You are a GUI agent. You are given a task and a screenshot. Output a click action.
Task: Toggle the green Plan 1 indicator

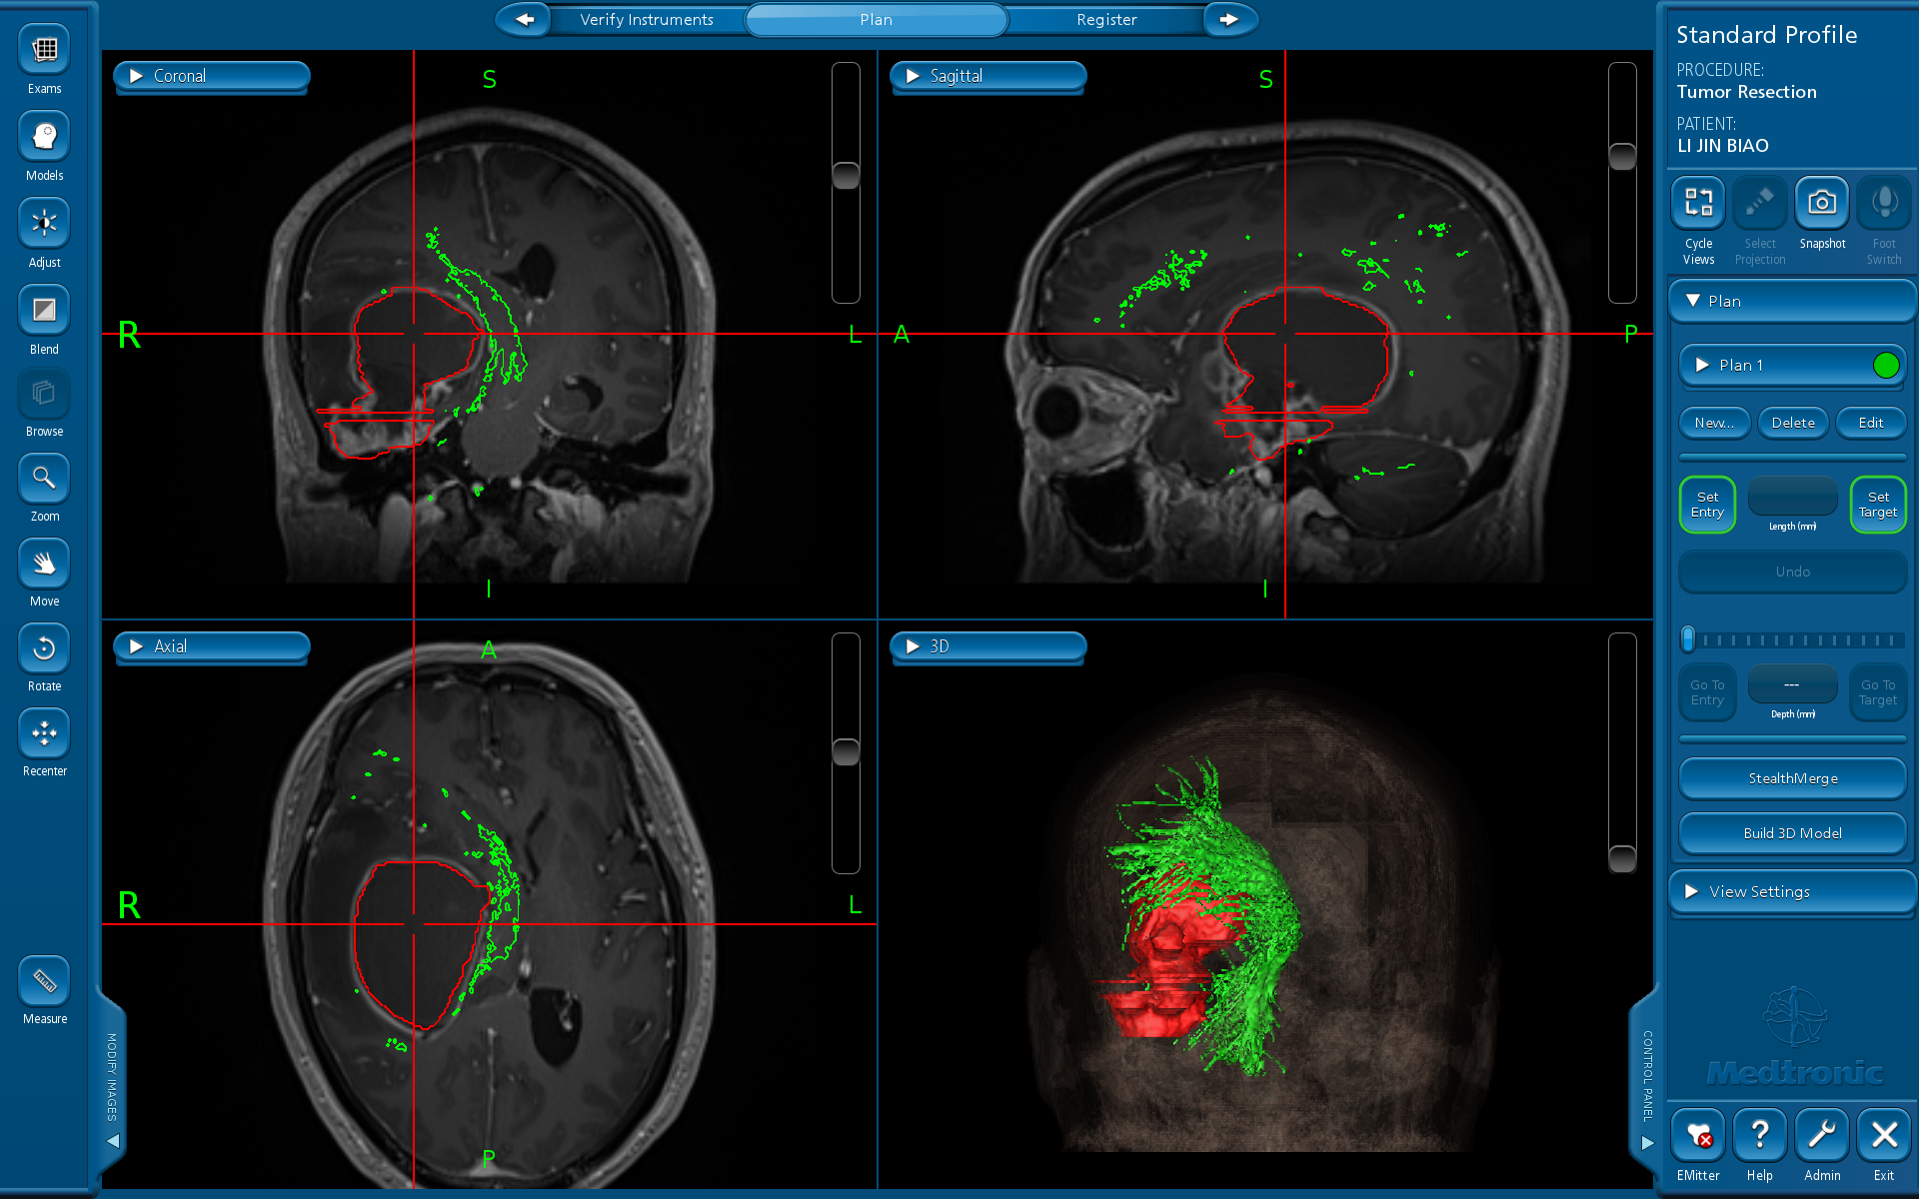point(1885,366)
